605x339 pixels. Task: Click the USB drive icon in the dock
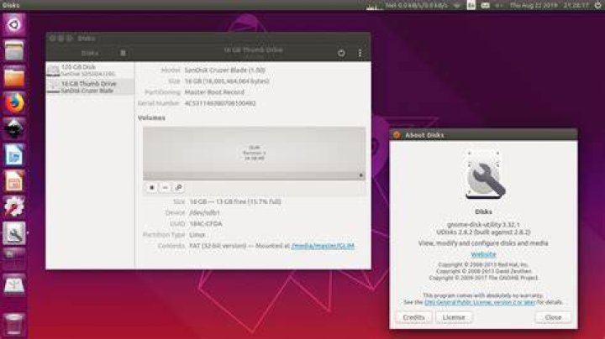[x=14, y=285]
